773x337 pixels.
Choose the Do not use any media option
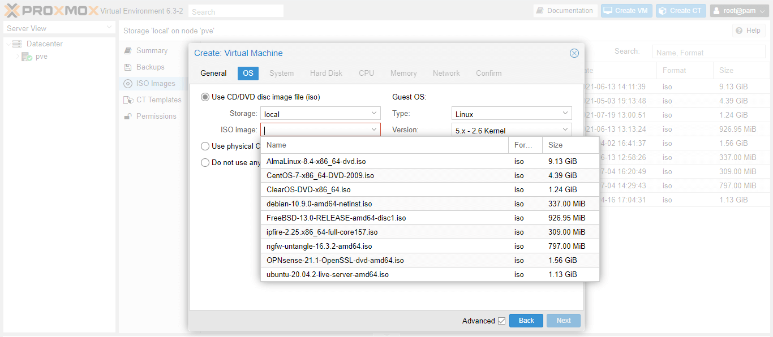coord(205,162)
